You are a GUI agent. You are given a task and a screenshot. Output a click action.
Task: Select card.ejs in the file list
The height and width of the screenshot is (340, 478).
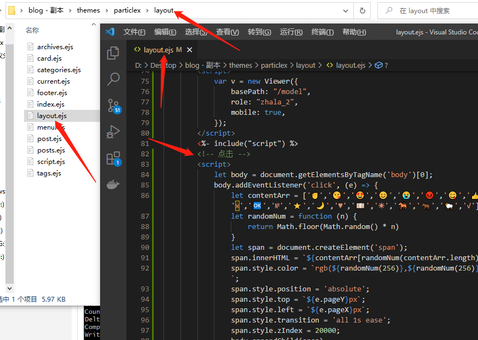pyautogui.click(x=49, y=58)
